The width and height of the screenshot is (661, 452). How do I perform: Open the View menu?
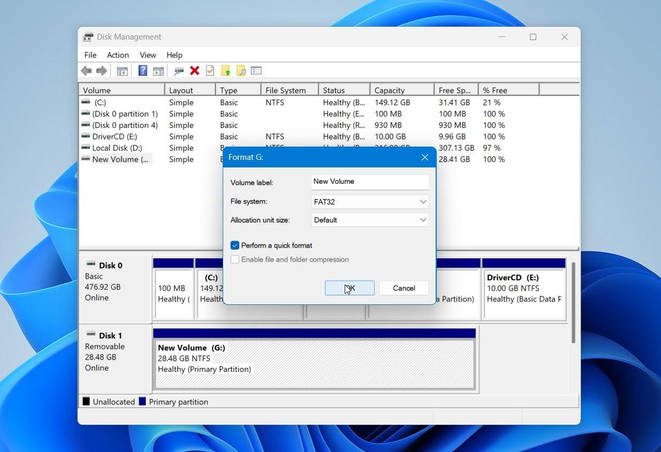(148, 55)
